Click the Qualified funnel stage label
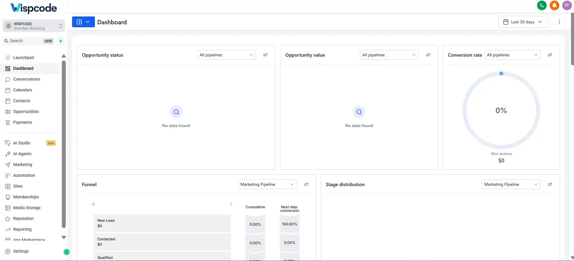Image resolution: width=574 pixels, height=261 pixels. [105, 258]
